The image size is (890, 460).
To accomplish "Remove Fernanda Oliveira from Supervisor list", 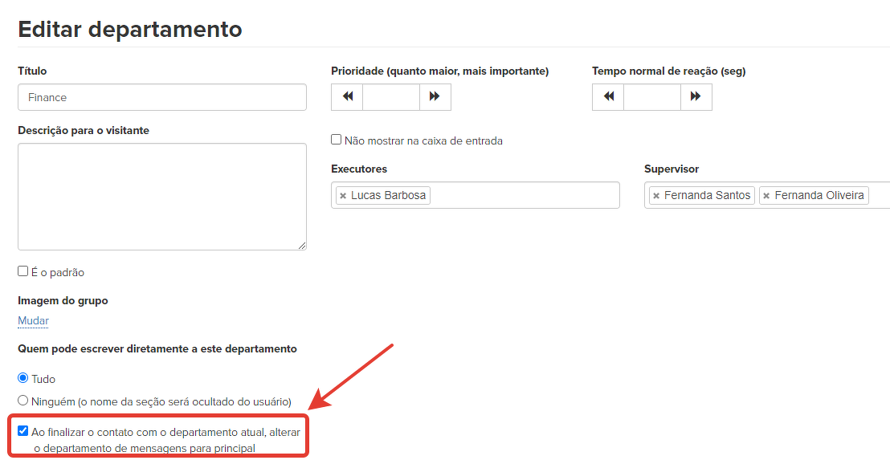I will 766,196.
